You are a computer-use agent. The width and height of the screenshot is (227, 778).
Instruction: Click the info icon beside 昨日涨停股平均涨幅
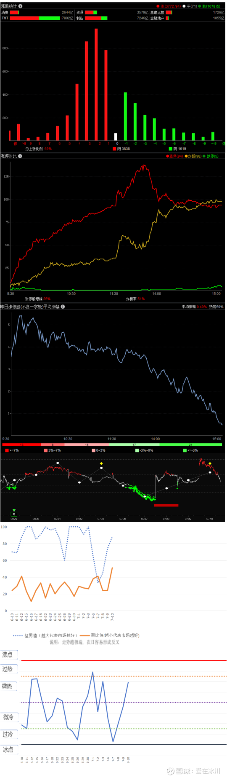coord(63,307)
